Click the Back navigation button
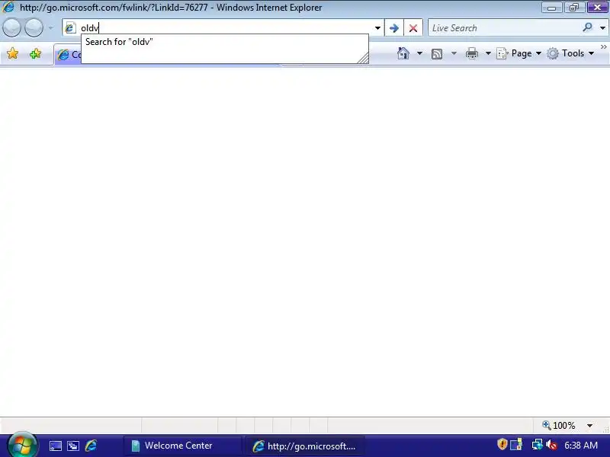The width and height of the screenshot is (610, 457). (x=11, y=27)
